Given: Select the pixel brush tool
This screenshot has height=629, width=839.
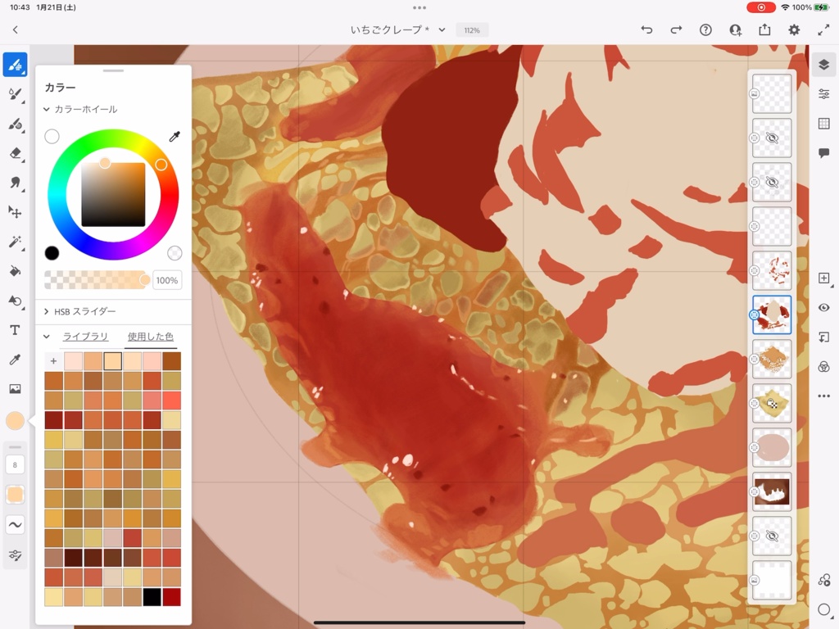Looking at the screenshot, I should click(x=15, y=66).
